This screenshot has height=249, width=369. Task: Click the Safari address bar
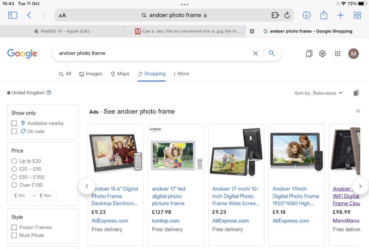tap(174, 15)
